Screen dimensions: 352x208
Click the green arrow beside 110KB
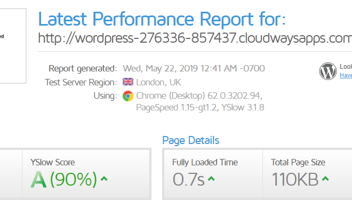pyautogui.click(x=325, y=179)
